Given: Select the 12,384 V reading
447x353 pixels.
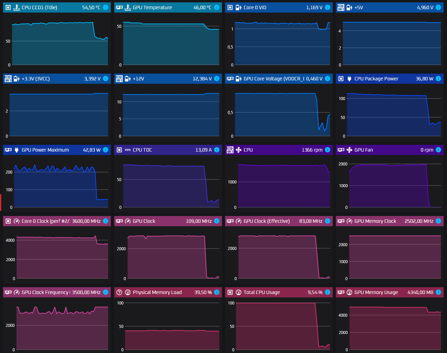Looking at the screenshot, I should pyautogui.click(x=202, y=79).
